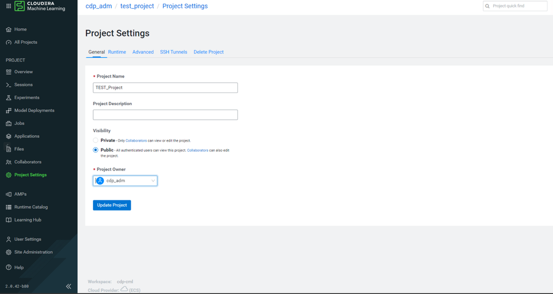Viewport: 553px width, 294px height.
Task: Collapse the sidebar with double chevron
Action: click(x=69, y=286)
